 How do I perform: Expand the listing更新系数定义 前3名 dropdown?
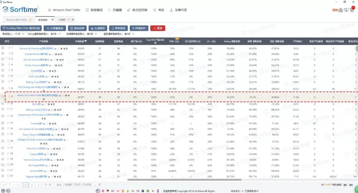pos(59,34)
